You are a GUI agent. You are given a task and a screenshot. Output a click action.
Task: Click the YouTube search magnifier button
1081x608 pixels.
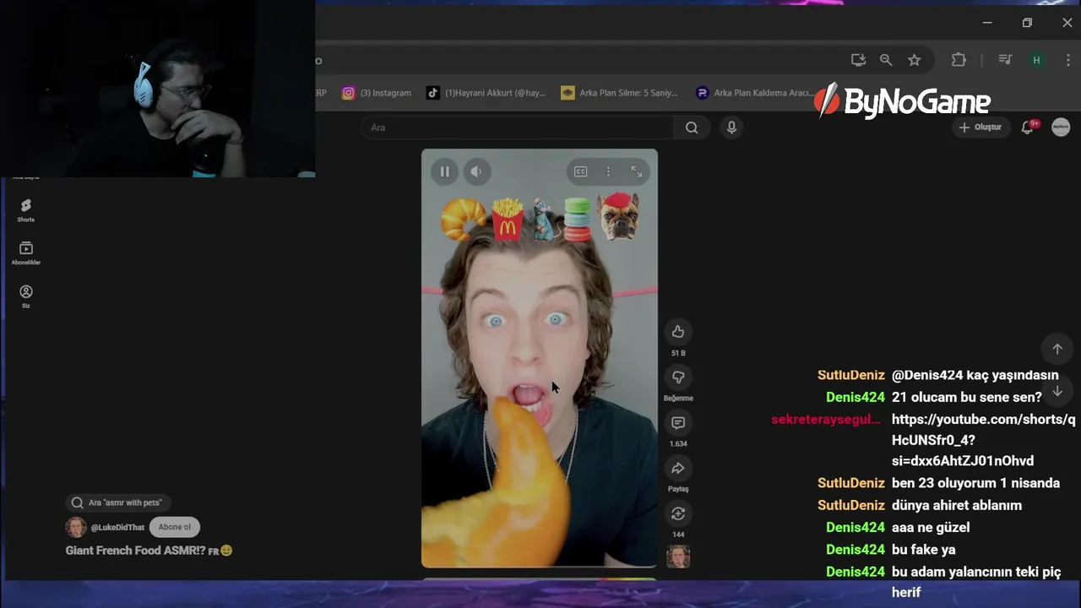692,128
